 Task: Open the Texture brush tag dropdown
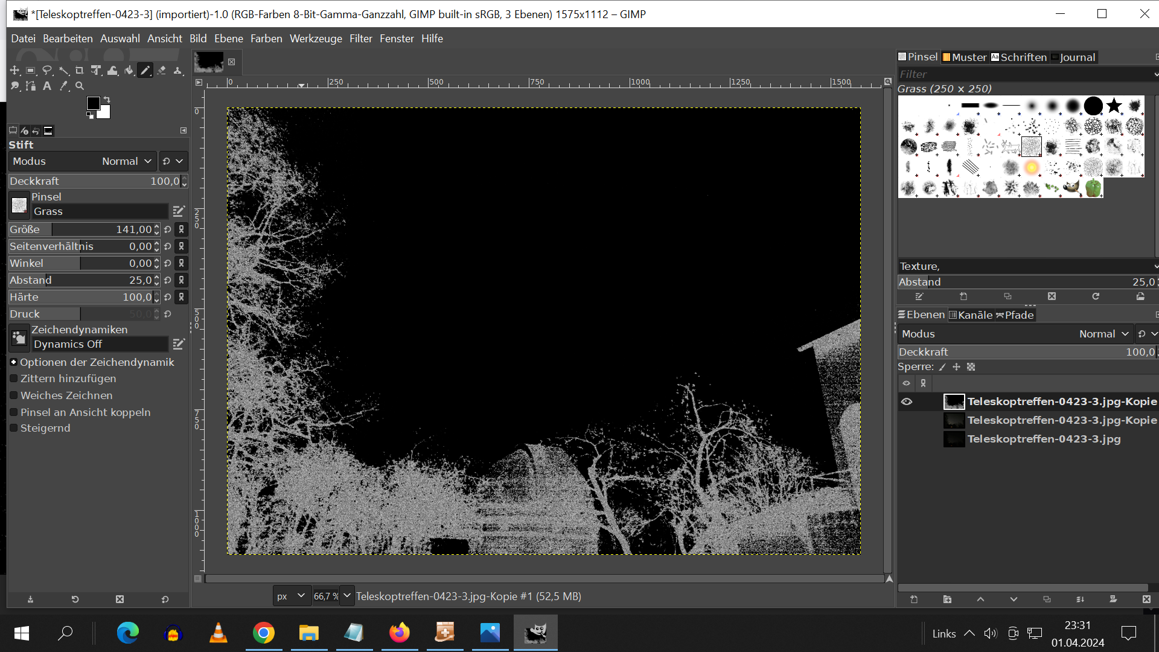(1155, 266)
